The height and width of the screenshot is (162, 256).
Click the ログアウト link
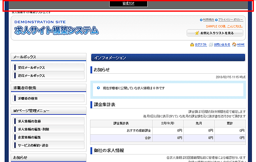201,44
